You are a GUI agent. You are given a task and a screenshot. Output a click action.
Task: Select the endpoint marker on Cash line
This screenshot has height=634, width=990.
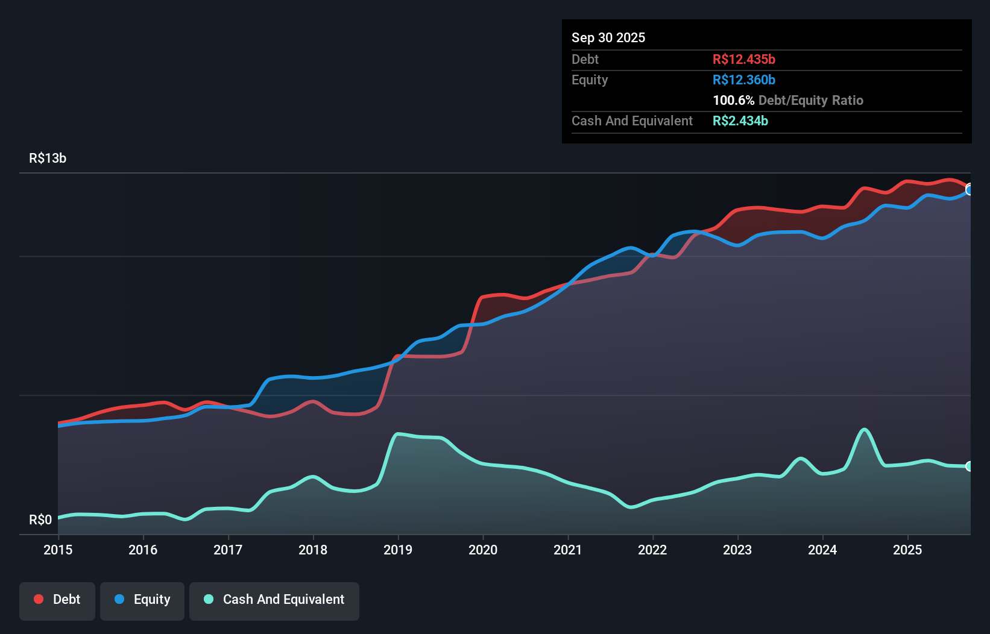969,466
